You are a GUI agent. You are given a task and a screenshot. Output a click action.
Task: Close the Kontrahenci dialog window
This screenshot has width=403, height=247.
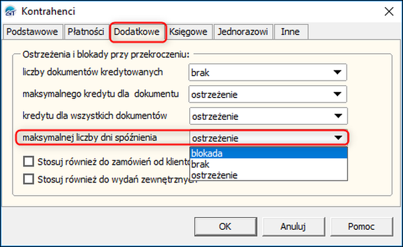pos(389,11)
